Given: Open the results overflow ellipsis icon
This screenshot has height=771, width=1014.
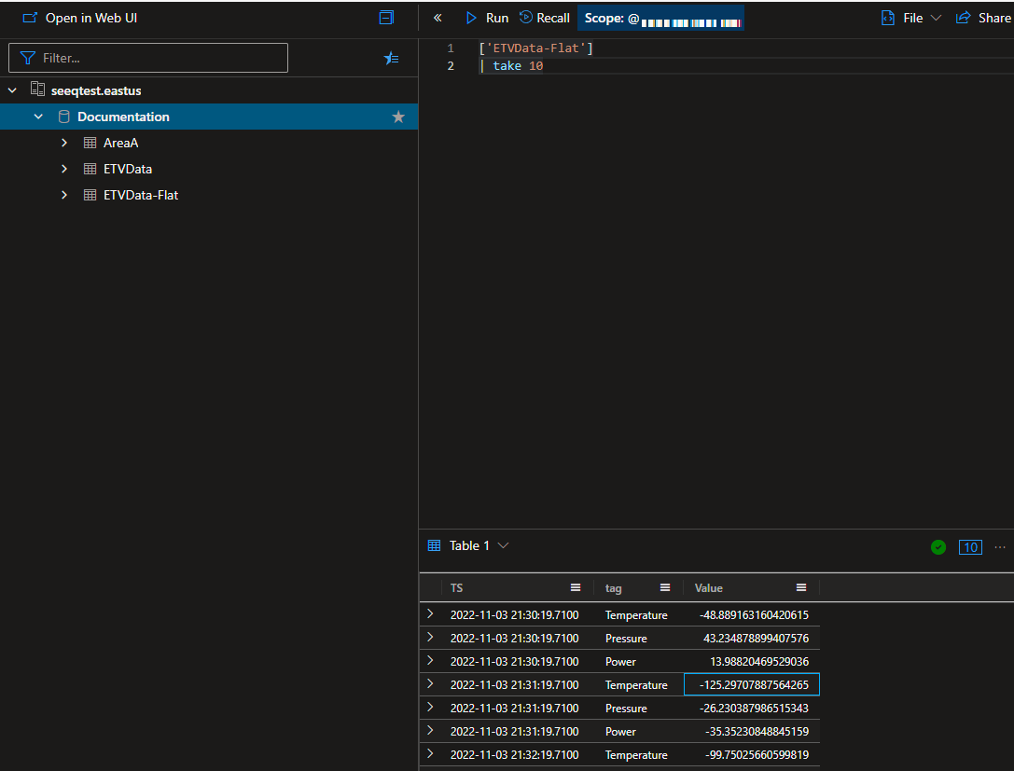Looking at the screenshot, I should pyautogui.click(x=1000, y=547).
